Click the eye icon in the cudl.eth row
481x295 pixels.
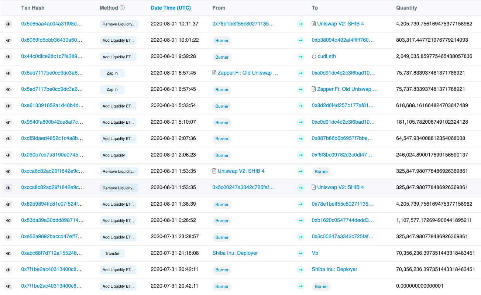[8, 57]
